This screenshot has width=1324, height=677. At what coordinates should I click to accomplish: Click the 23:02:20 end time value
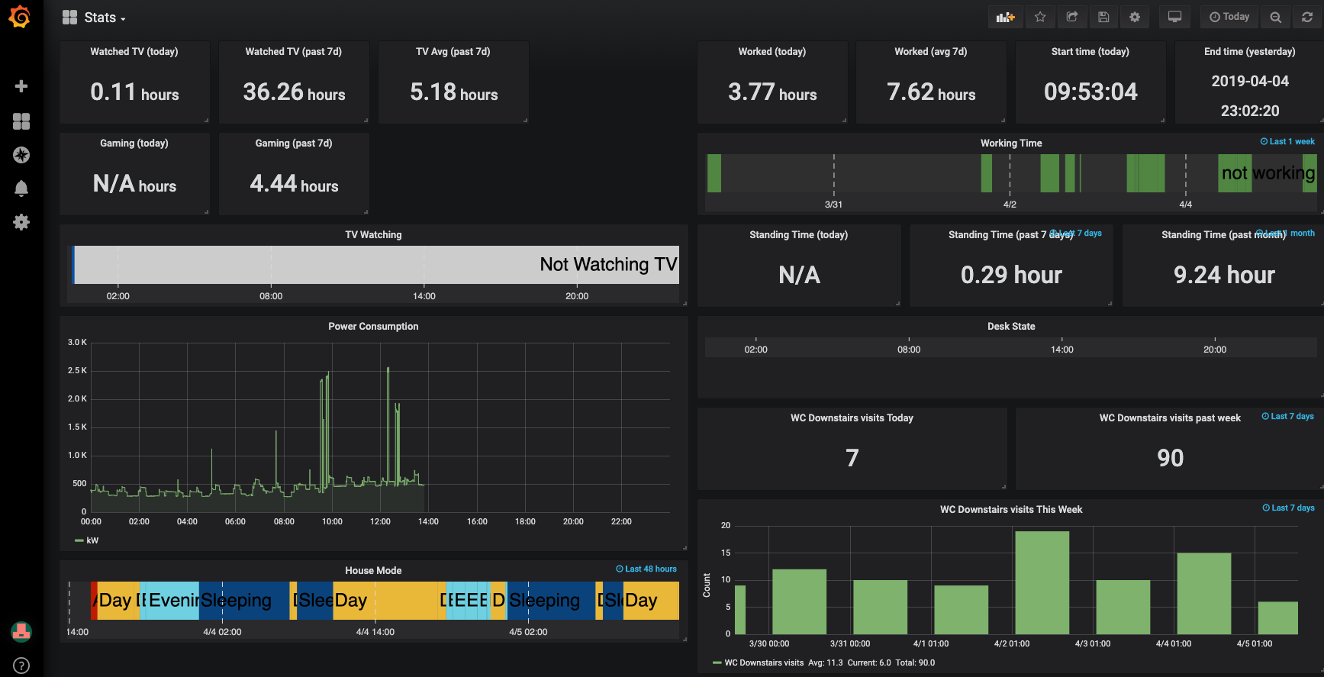pos(1250,111)
